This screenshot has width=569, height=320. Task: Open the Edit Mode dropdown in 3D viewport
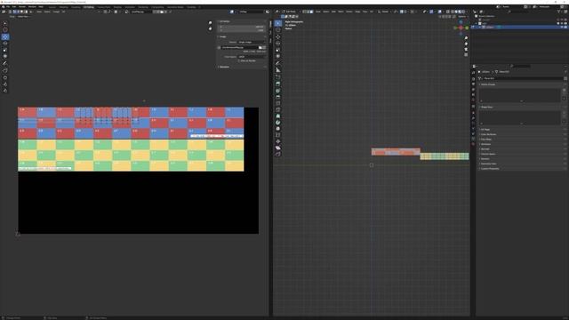point(290,12)
